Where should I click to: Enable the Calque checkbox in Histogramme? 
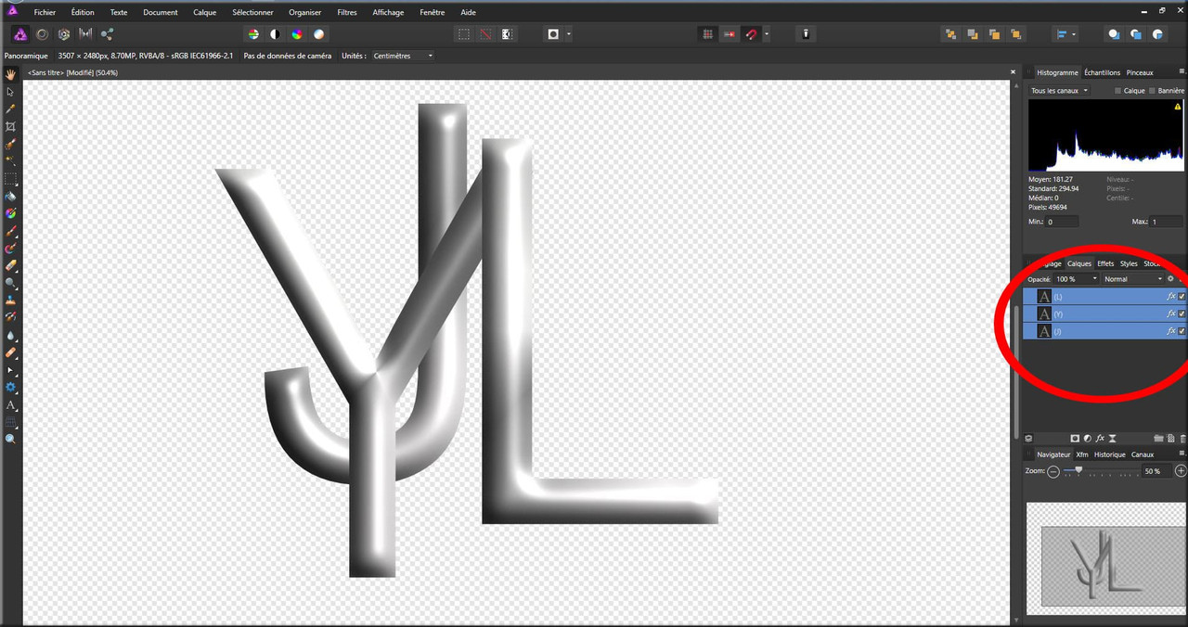1117,91
